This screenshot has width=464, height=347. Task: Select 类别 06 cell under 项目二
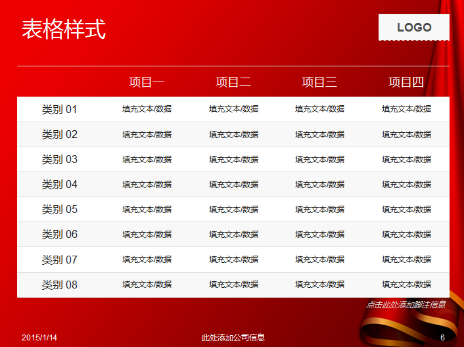tap(233, 235)
